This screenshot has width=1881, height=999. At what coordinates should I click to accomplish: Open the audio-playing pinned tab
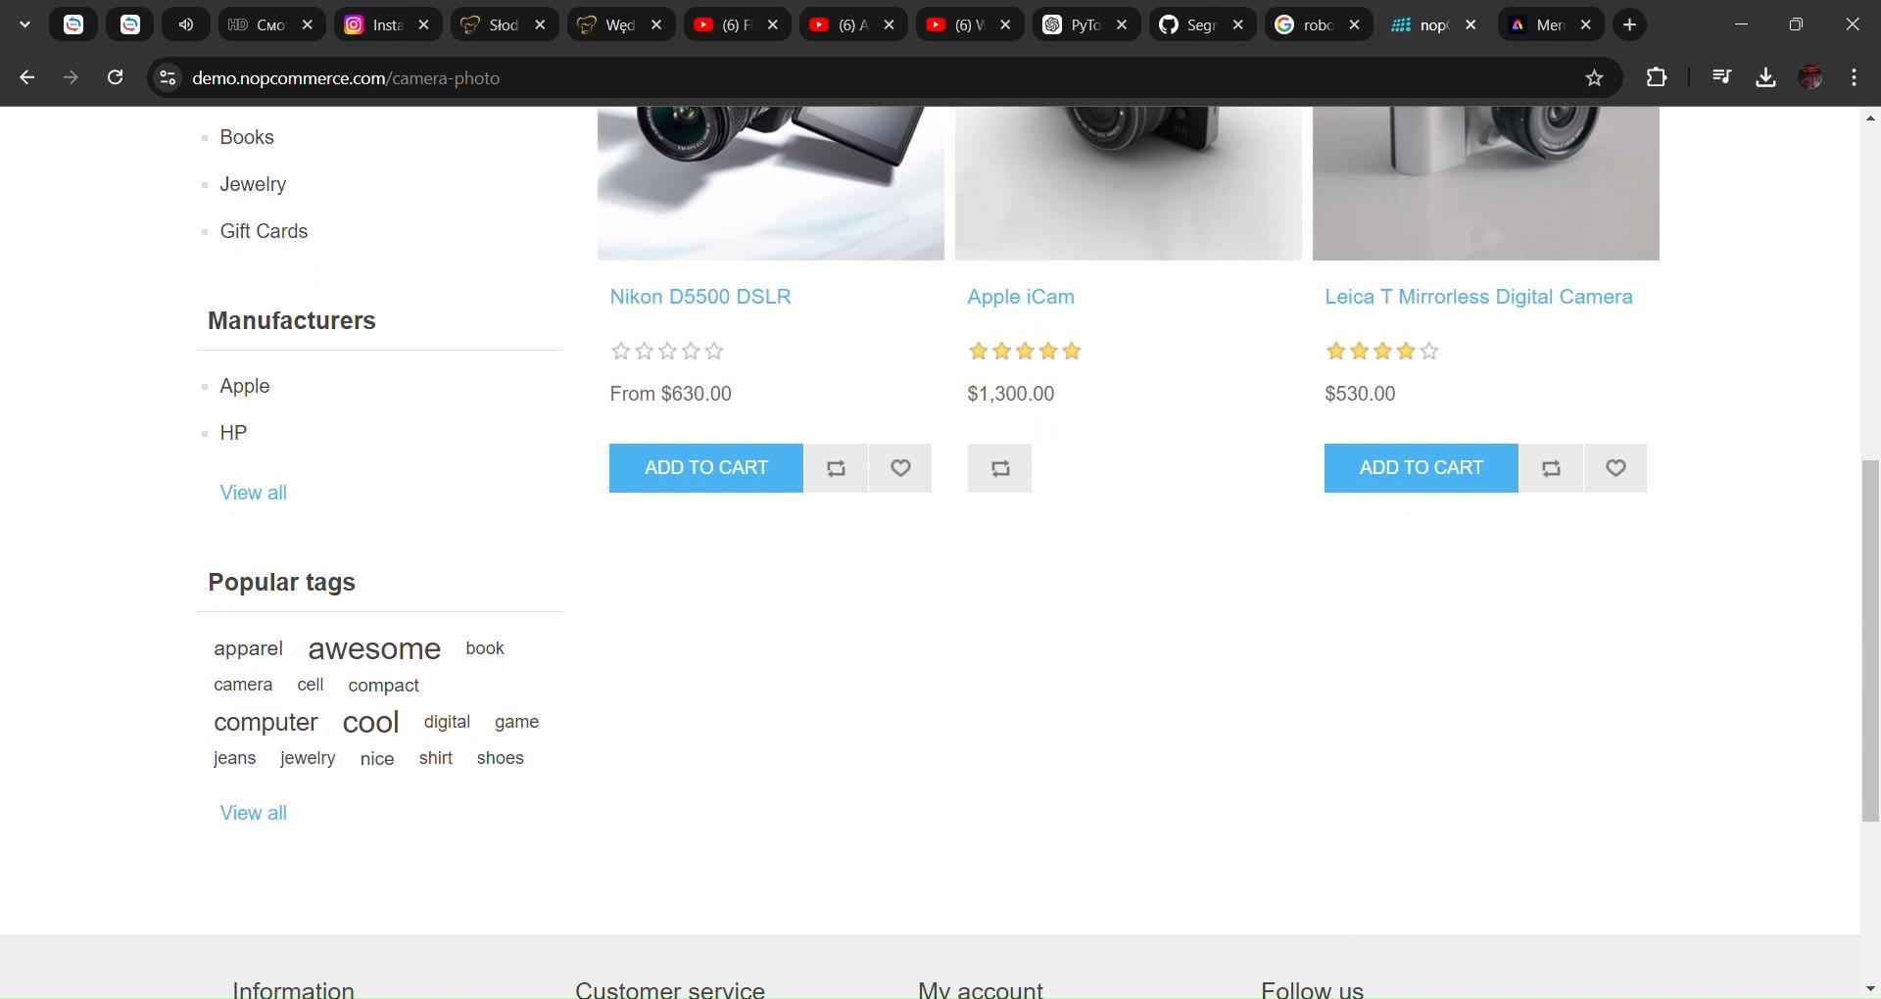[x=186, y=25]
